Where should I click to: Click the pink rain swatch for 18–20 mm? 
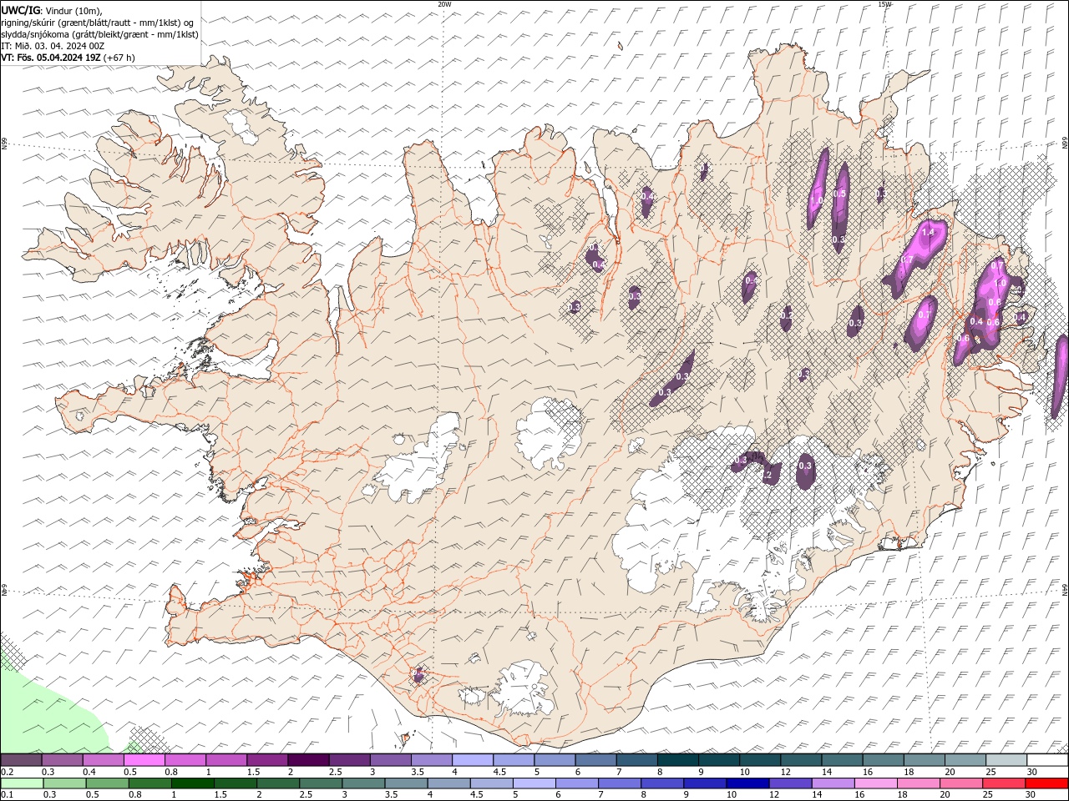pyautogui.click(x=918, y=783)
